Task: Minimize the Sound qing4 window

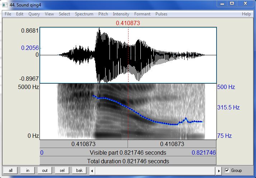Action: 222,3
